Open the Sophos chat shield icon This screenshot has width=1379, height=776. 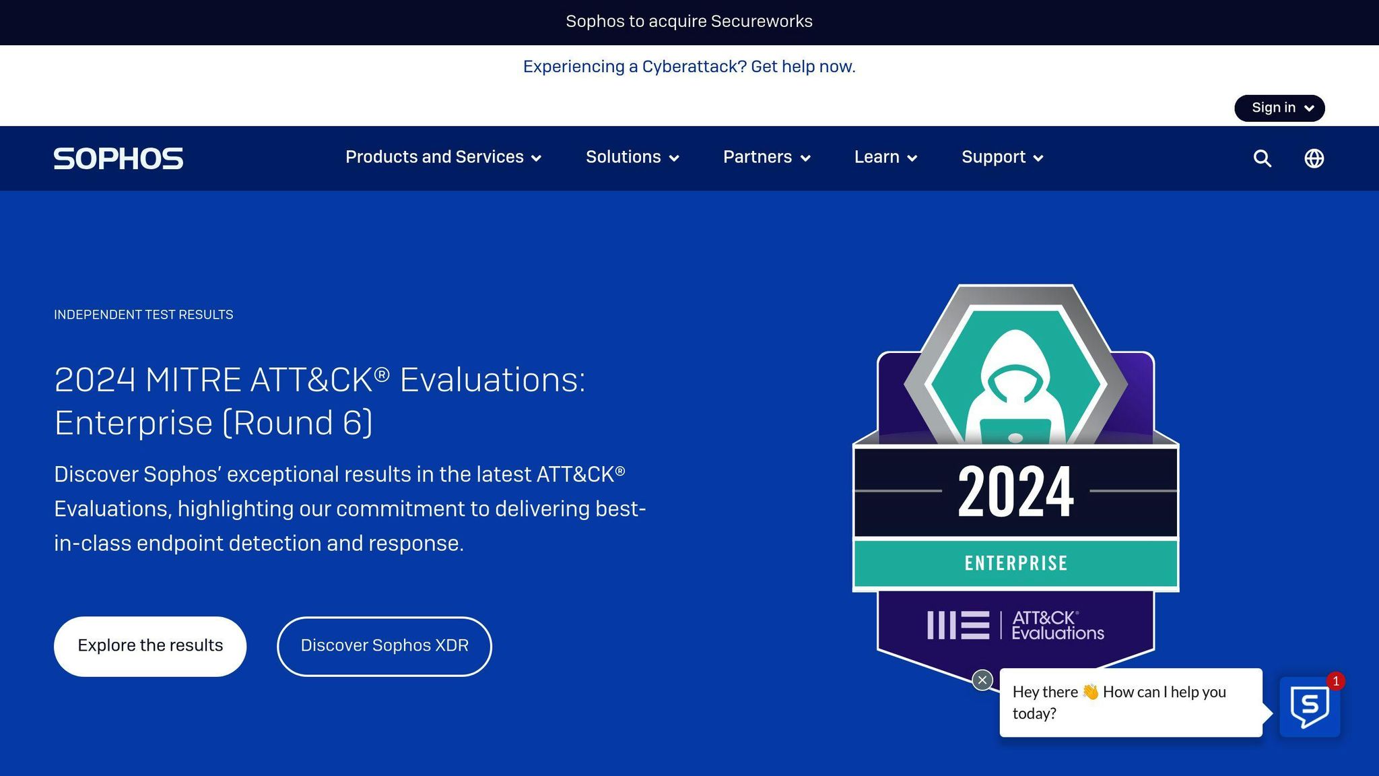click(1310, 707)
